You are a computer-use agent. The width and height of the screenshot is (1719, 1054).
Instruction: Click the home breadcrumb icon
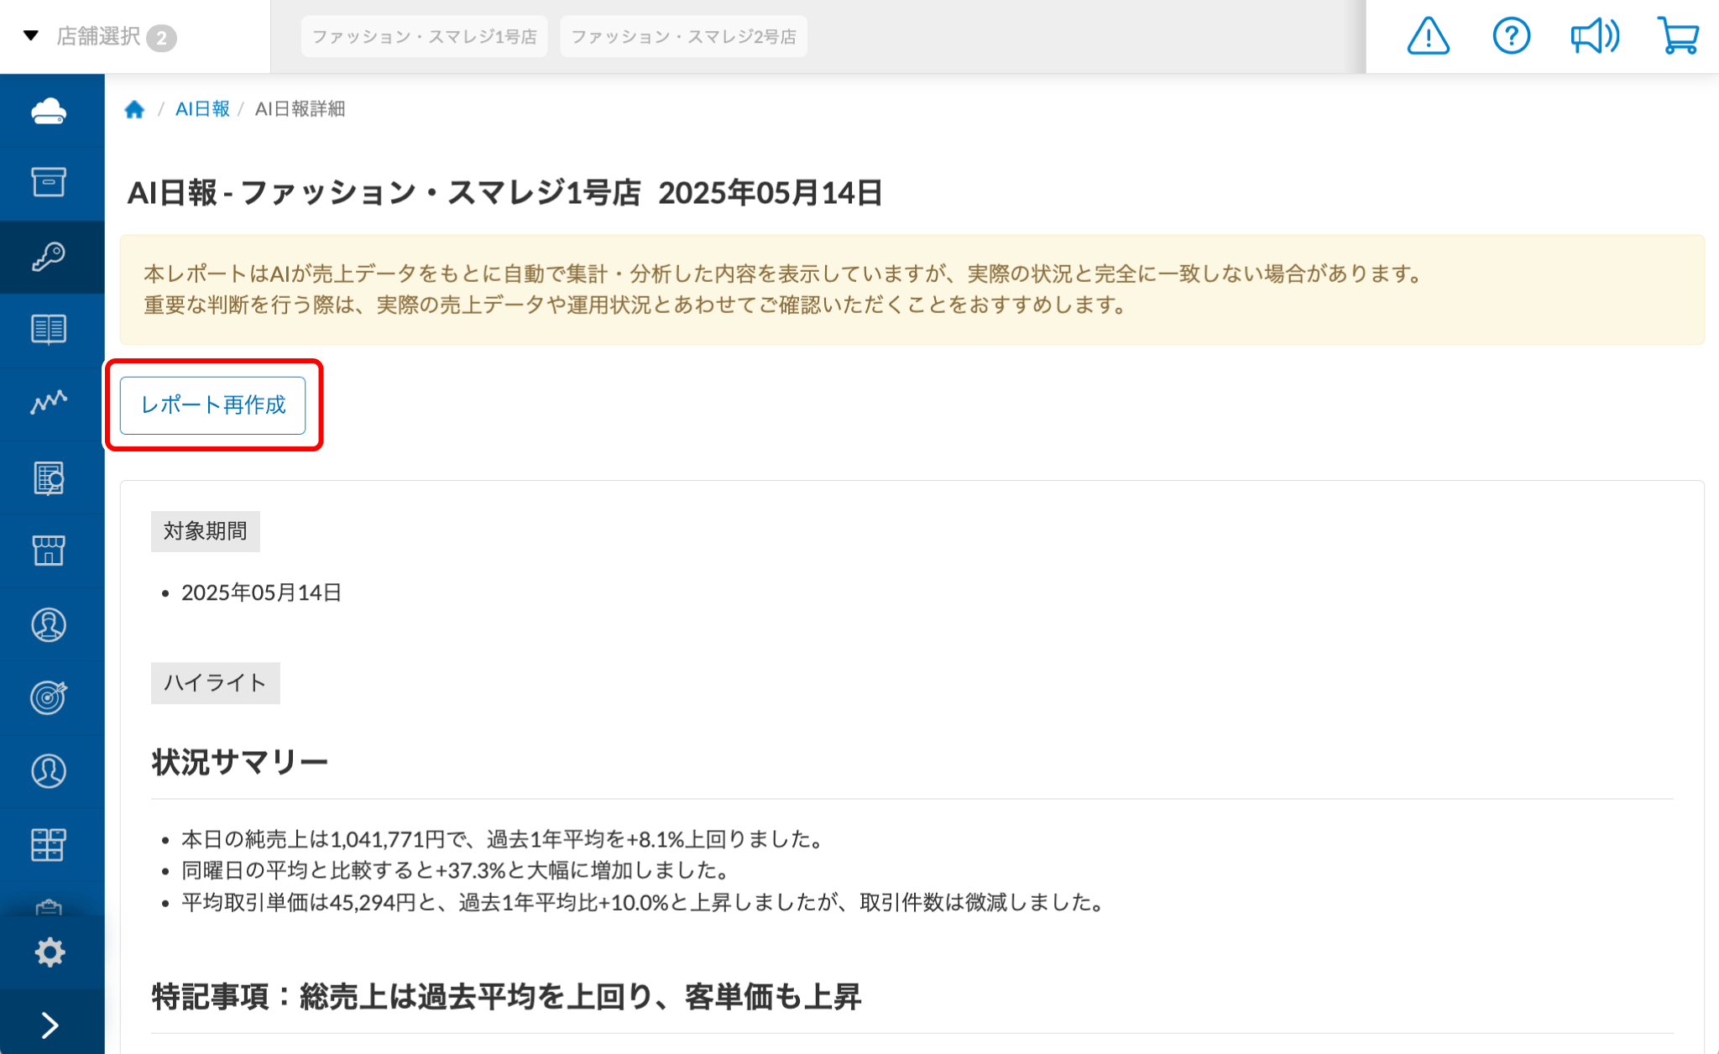(134, 109)
